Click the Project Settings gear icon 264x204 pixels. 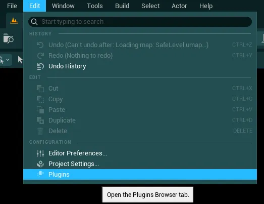40,164
